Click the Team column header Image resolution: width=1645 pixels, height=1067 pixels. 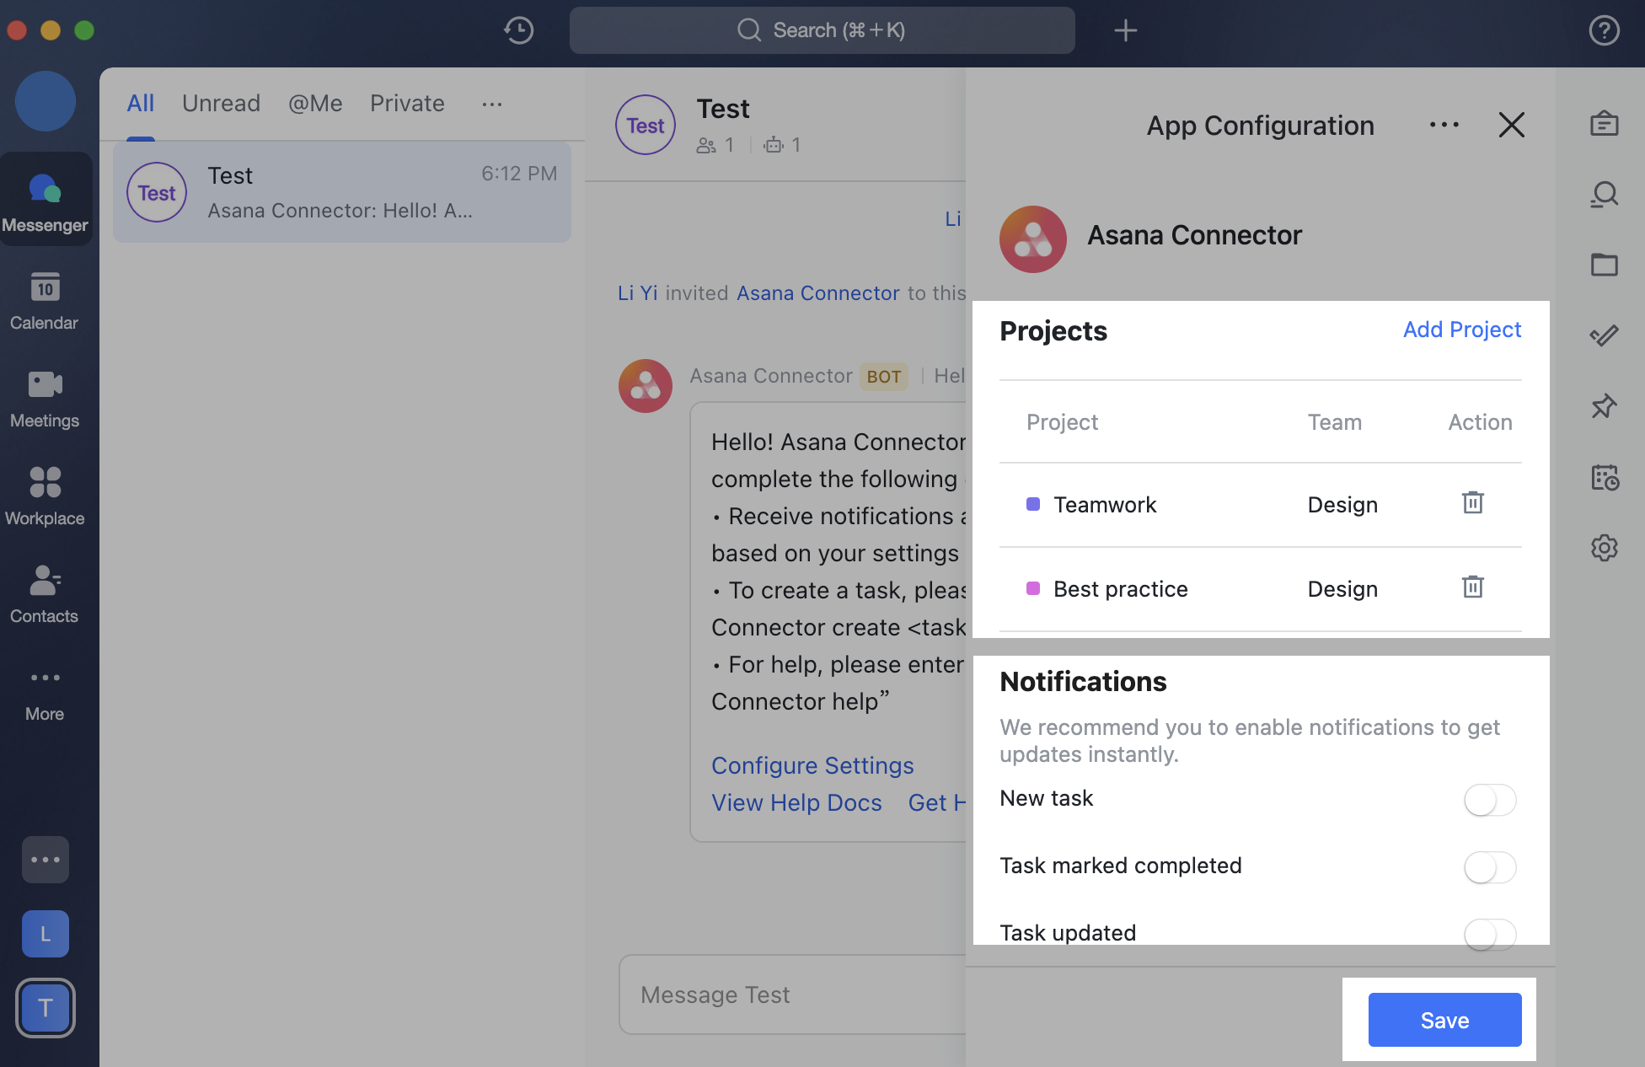pyautogui.click(x=1334, y=422)
